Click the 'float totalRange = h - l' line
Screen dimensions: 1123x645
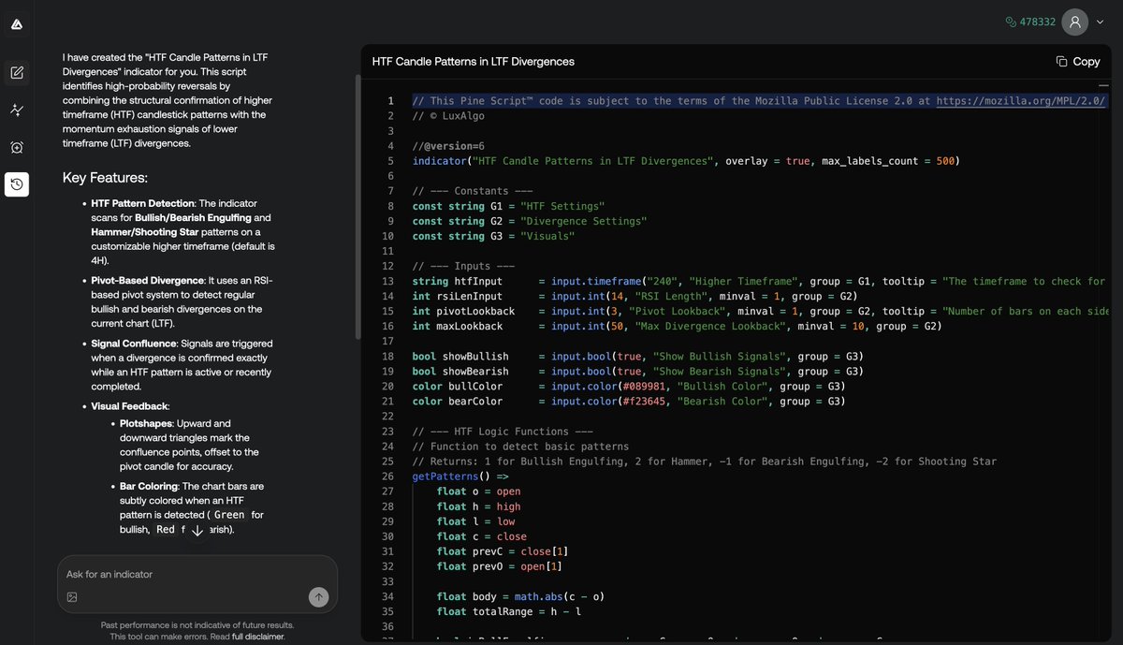coord(509,610)
